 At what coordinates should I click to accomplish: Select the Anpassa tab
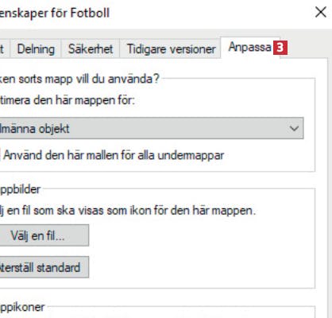click(250, 48)
